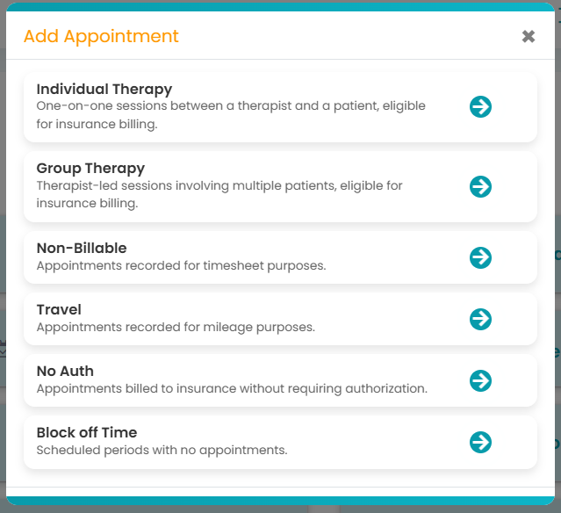Click the arrow icon next to Travel

[480, 319]
